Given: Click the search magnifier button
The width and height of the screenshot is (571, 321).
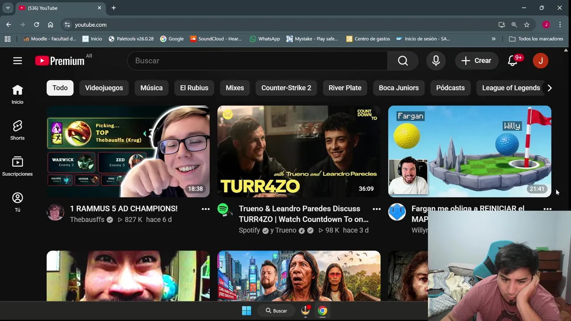Looking at the screenshot, I should [x=403, y=61].
